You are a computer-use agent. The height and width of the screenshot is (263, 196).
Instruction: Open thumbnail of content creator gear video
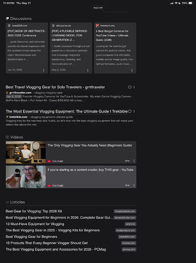26,177
